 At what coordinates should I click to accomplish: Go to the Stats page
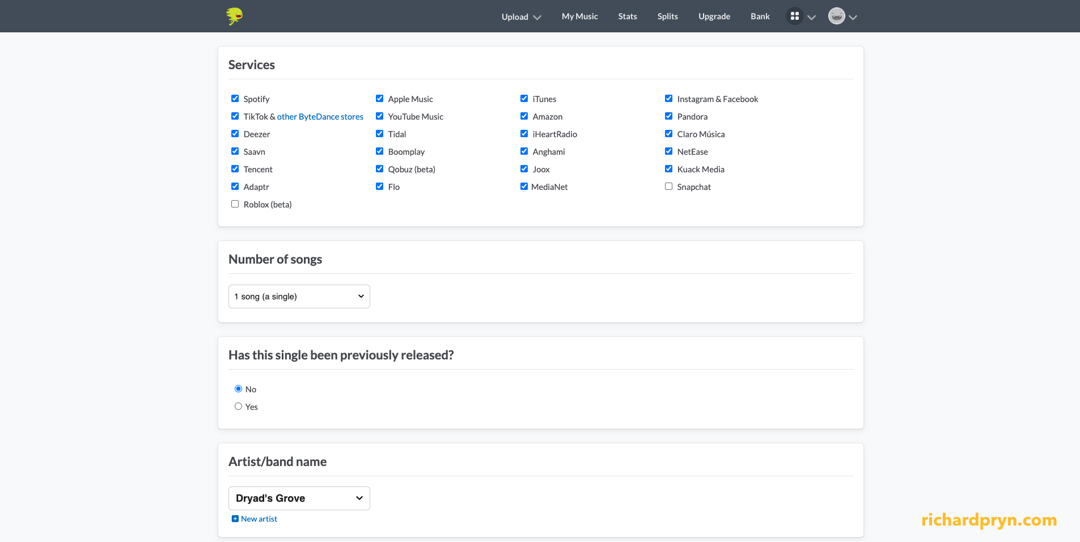point(627,16)
